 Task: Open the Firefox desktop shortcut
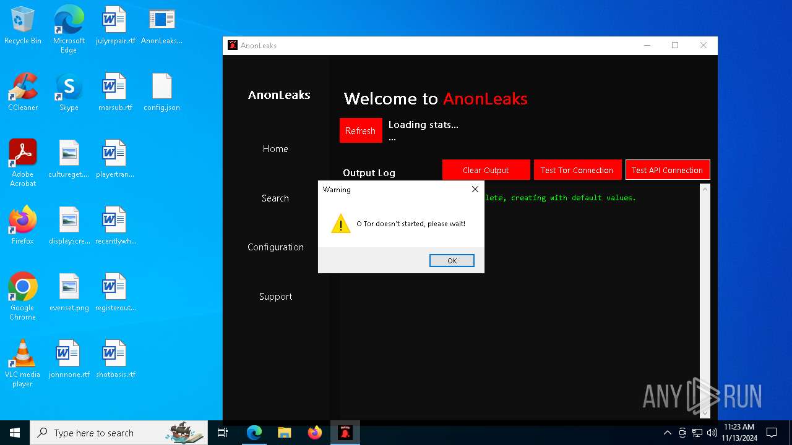[x=23, y=226]
